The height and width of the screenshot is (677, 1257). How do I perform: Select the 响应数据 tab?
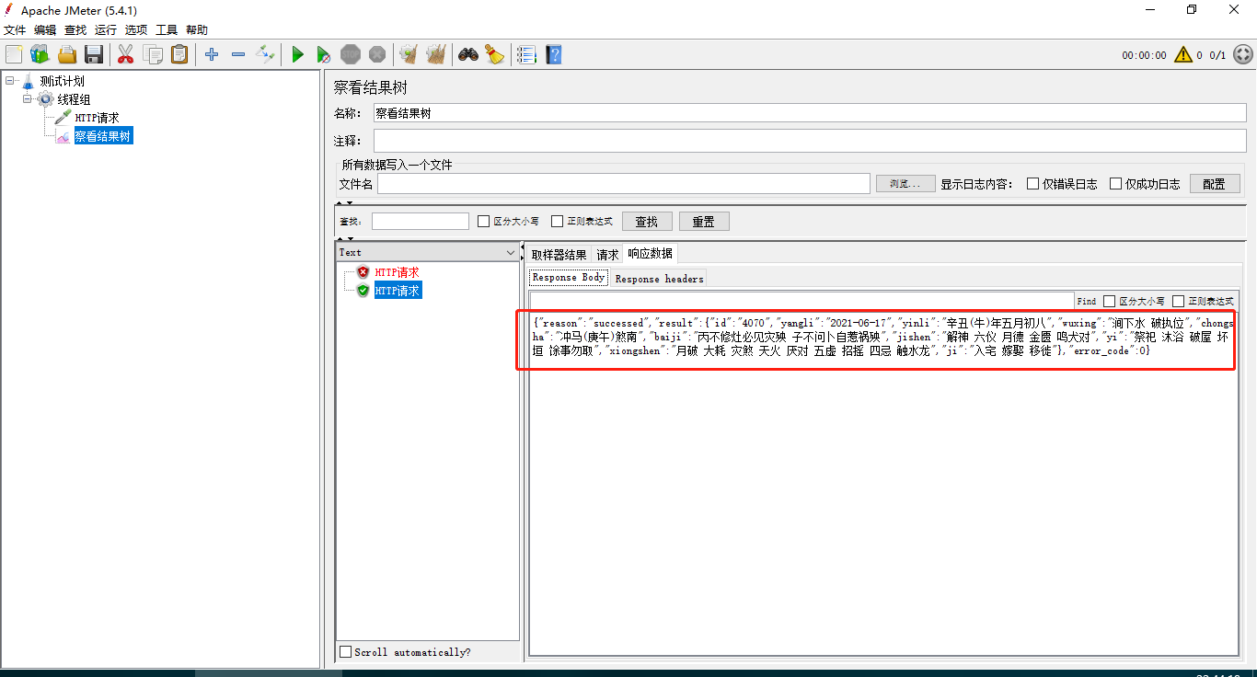tap(650, 253)
